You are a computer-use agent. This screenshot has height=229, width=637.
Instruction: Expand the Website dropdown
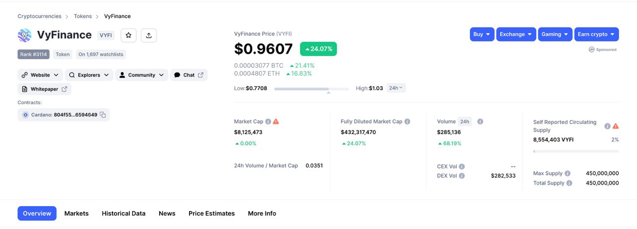tap(40, 75)
